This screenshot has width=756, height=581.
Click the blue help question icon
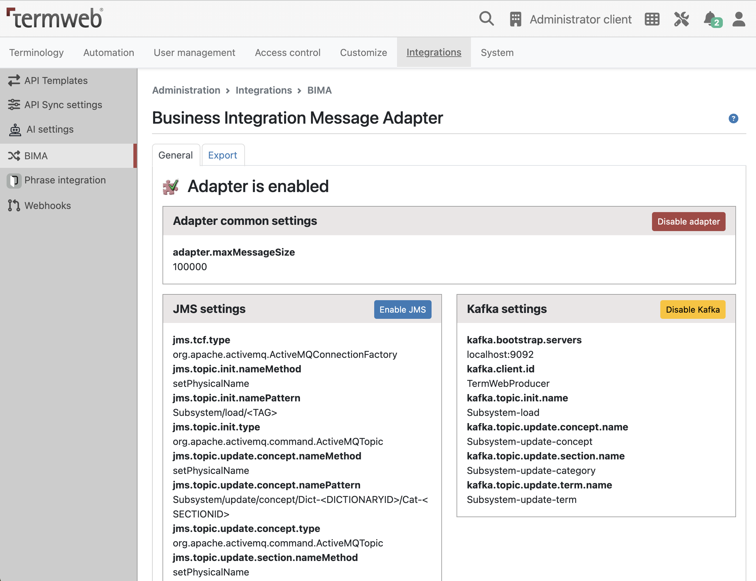coord(733,118)
